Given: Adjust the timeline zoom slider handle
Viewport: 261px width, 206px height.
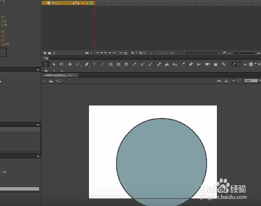Looking at the screenshot, I should pos(240,53).
